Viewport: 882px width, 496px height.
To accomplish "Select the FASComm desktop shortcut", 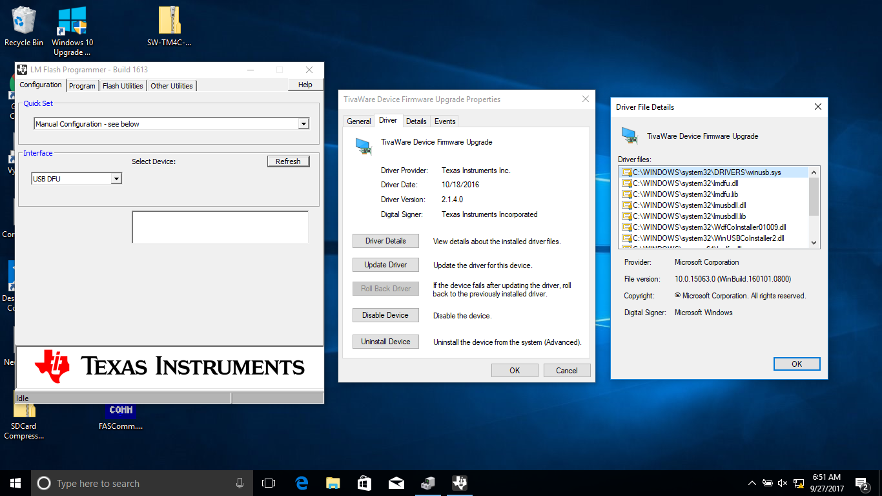I will (121, 417).
